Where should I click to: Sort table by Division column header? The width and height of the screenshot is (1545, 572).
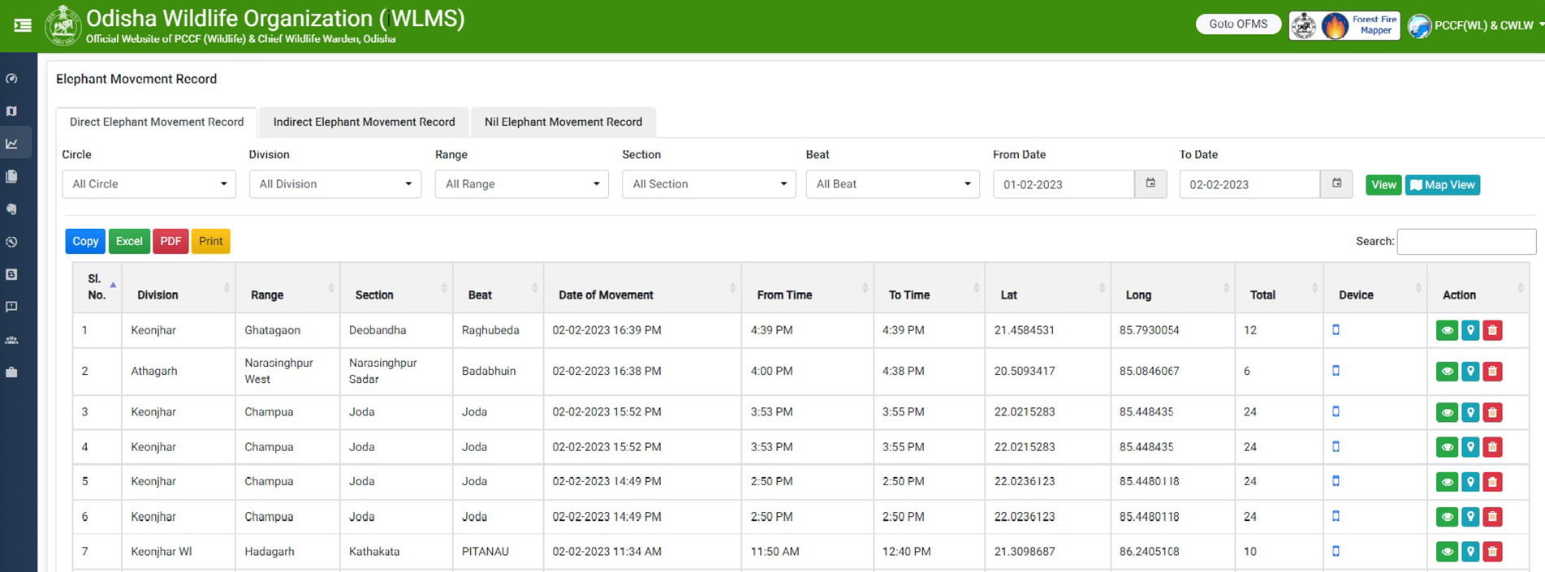pyautogui.click(x=179, y=287)
